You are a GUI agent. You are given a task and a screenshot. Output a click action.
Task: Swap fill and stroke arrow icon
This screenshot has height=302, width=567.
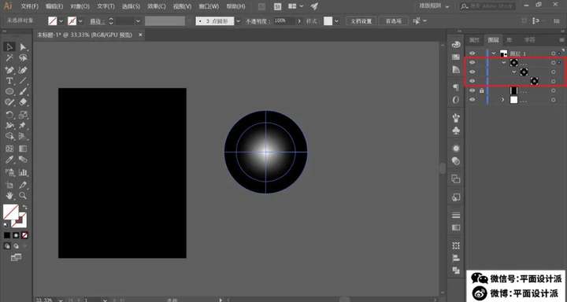click(x=24, y=207)
